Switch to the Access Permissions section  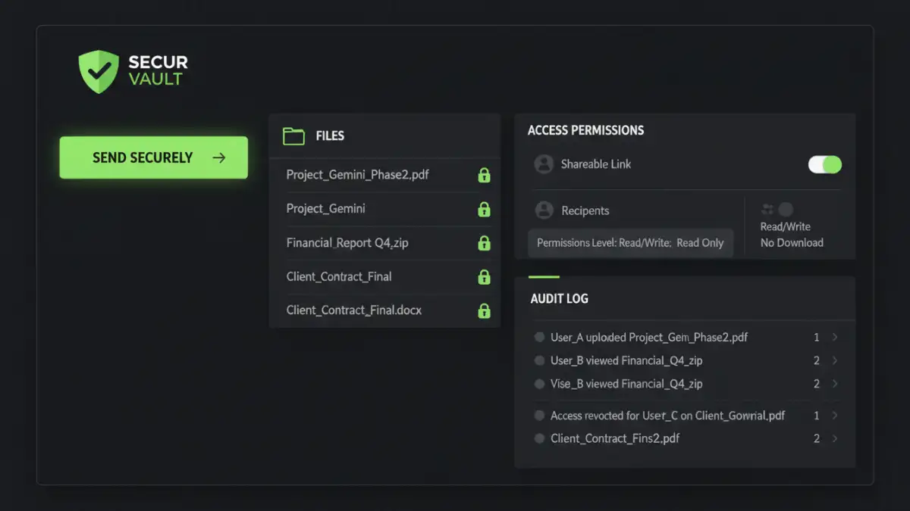pos(585,130)
